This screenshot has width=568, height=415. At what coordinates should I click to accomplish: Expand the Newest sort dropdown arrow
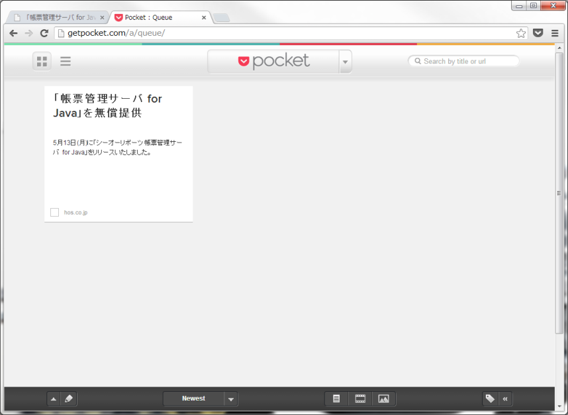(x=230, y=398)
